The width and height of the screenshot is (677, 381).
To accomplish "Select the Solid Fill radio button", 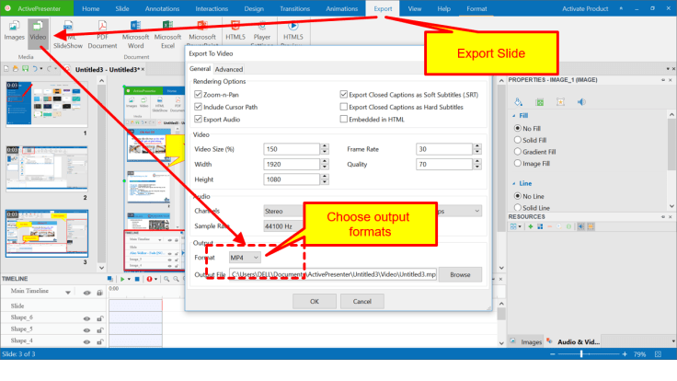I will pyautogui.click(x=518, y=140).
